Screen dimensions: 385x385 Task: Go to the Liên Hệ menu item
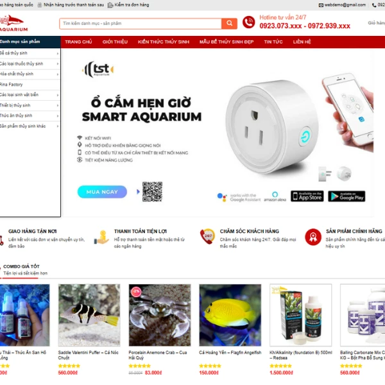point(302,42)
